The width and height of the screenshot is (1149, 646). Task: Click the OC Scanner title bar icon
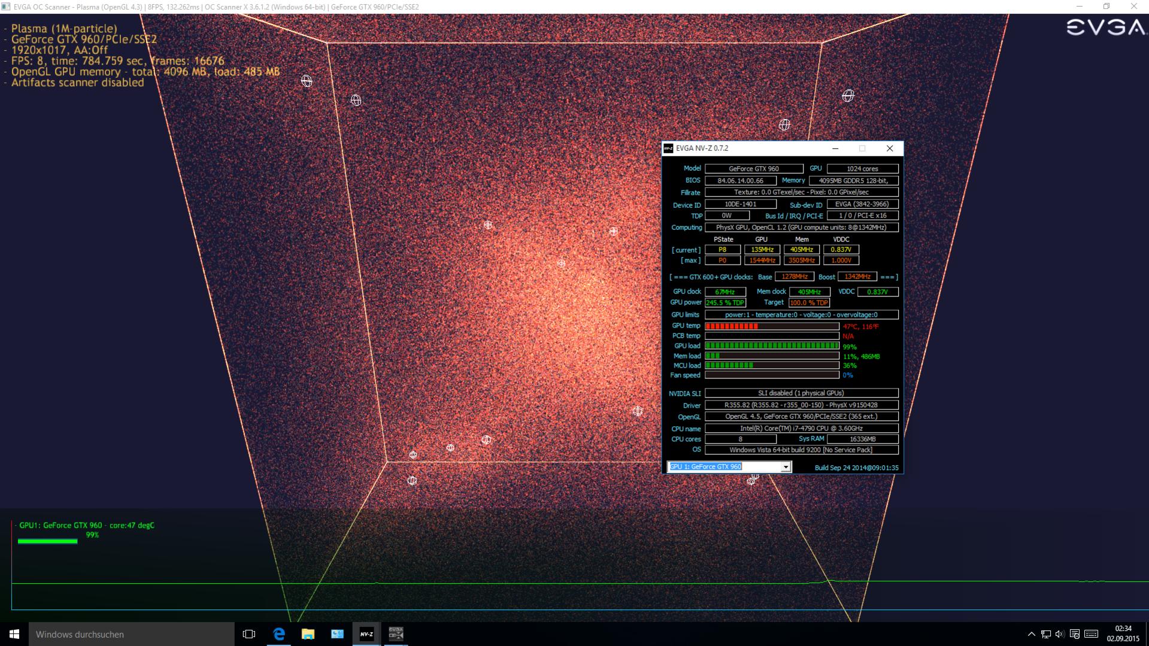[x=7, y=7]
